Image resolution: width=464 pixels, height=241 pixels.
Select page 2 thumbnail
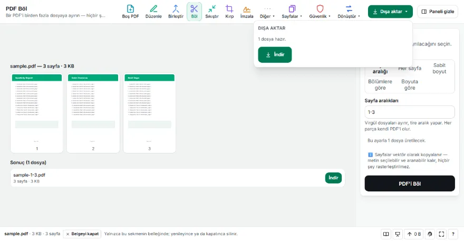pyautogui.click(x=93, y=113)
